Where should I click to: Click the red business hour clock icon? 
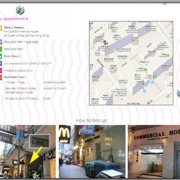point(0,77)
